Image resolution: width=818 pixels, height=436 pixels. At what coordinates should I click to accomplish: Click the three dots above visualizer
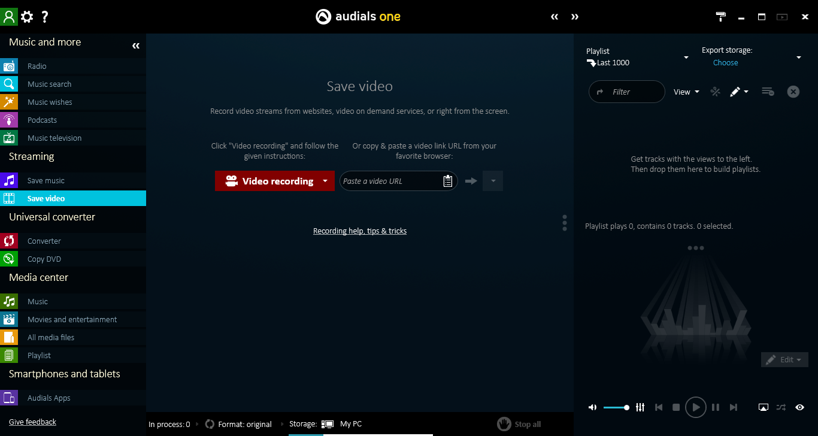coord(695,248)
